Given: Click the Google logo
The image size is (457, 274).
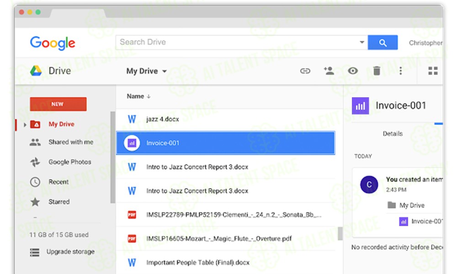Looking at the screenshot, I should click(x=53, y=43).
